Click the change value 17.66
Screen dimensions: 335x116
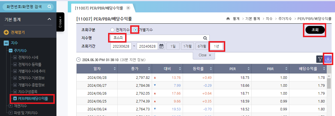tap(176, 93)
